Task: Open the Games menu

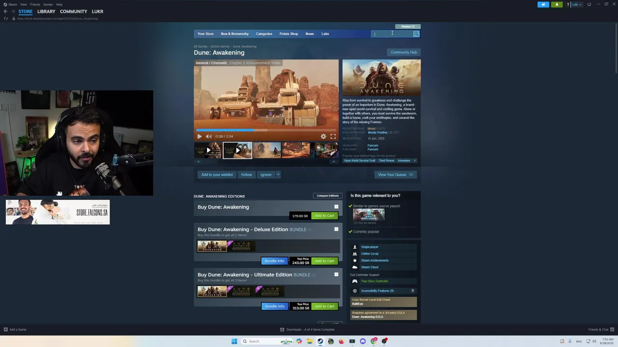Action: (x=48, y=4)
